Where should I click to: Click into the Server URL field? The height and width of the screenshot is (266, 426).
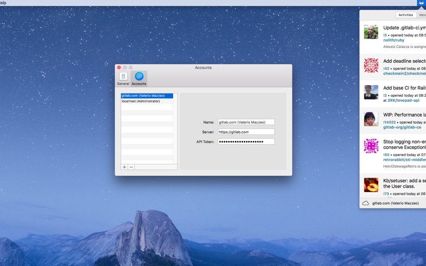246,132
